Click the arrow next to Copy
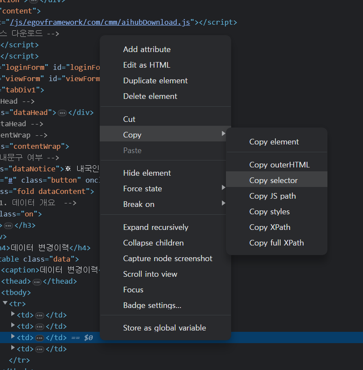This screenshot has width=363, height=370. [x=223, y=134]
